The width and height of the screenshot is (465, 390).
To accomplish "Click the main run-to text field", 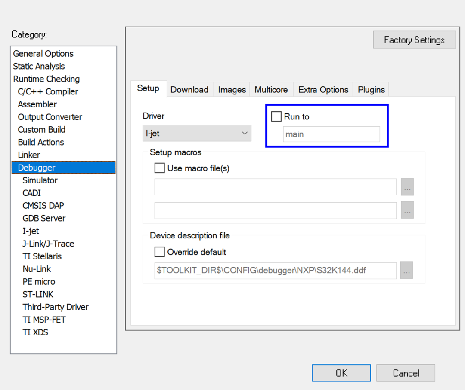I will pyautogui.click(x=331, y=134).
